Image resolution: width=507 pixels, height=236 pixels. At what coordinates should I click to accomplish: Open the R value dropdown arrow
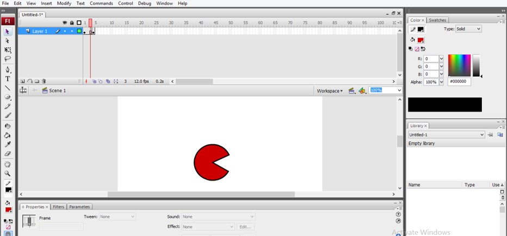click(441, 59)
